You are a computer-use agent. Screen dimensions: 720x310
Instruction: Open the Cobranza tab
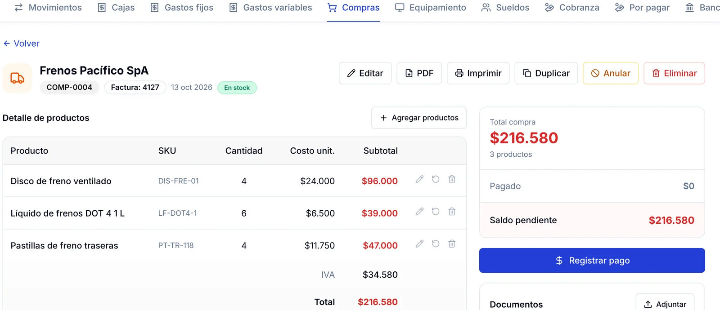(571, 8)
